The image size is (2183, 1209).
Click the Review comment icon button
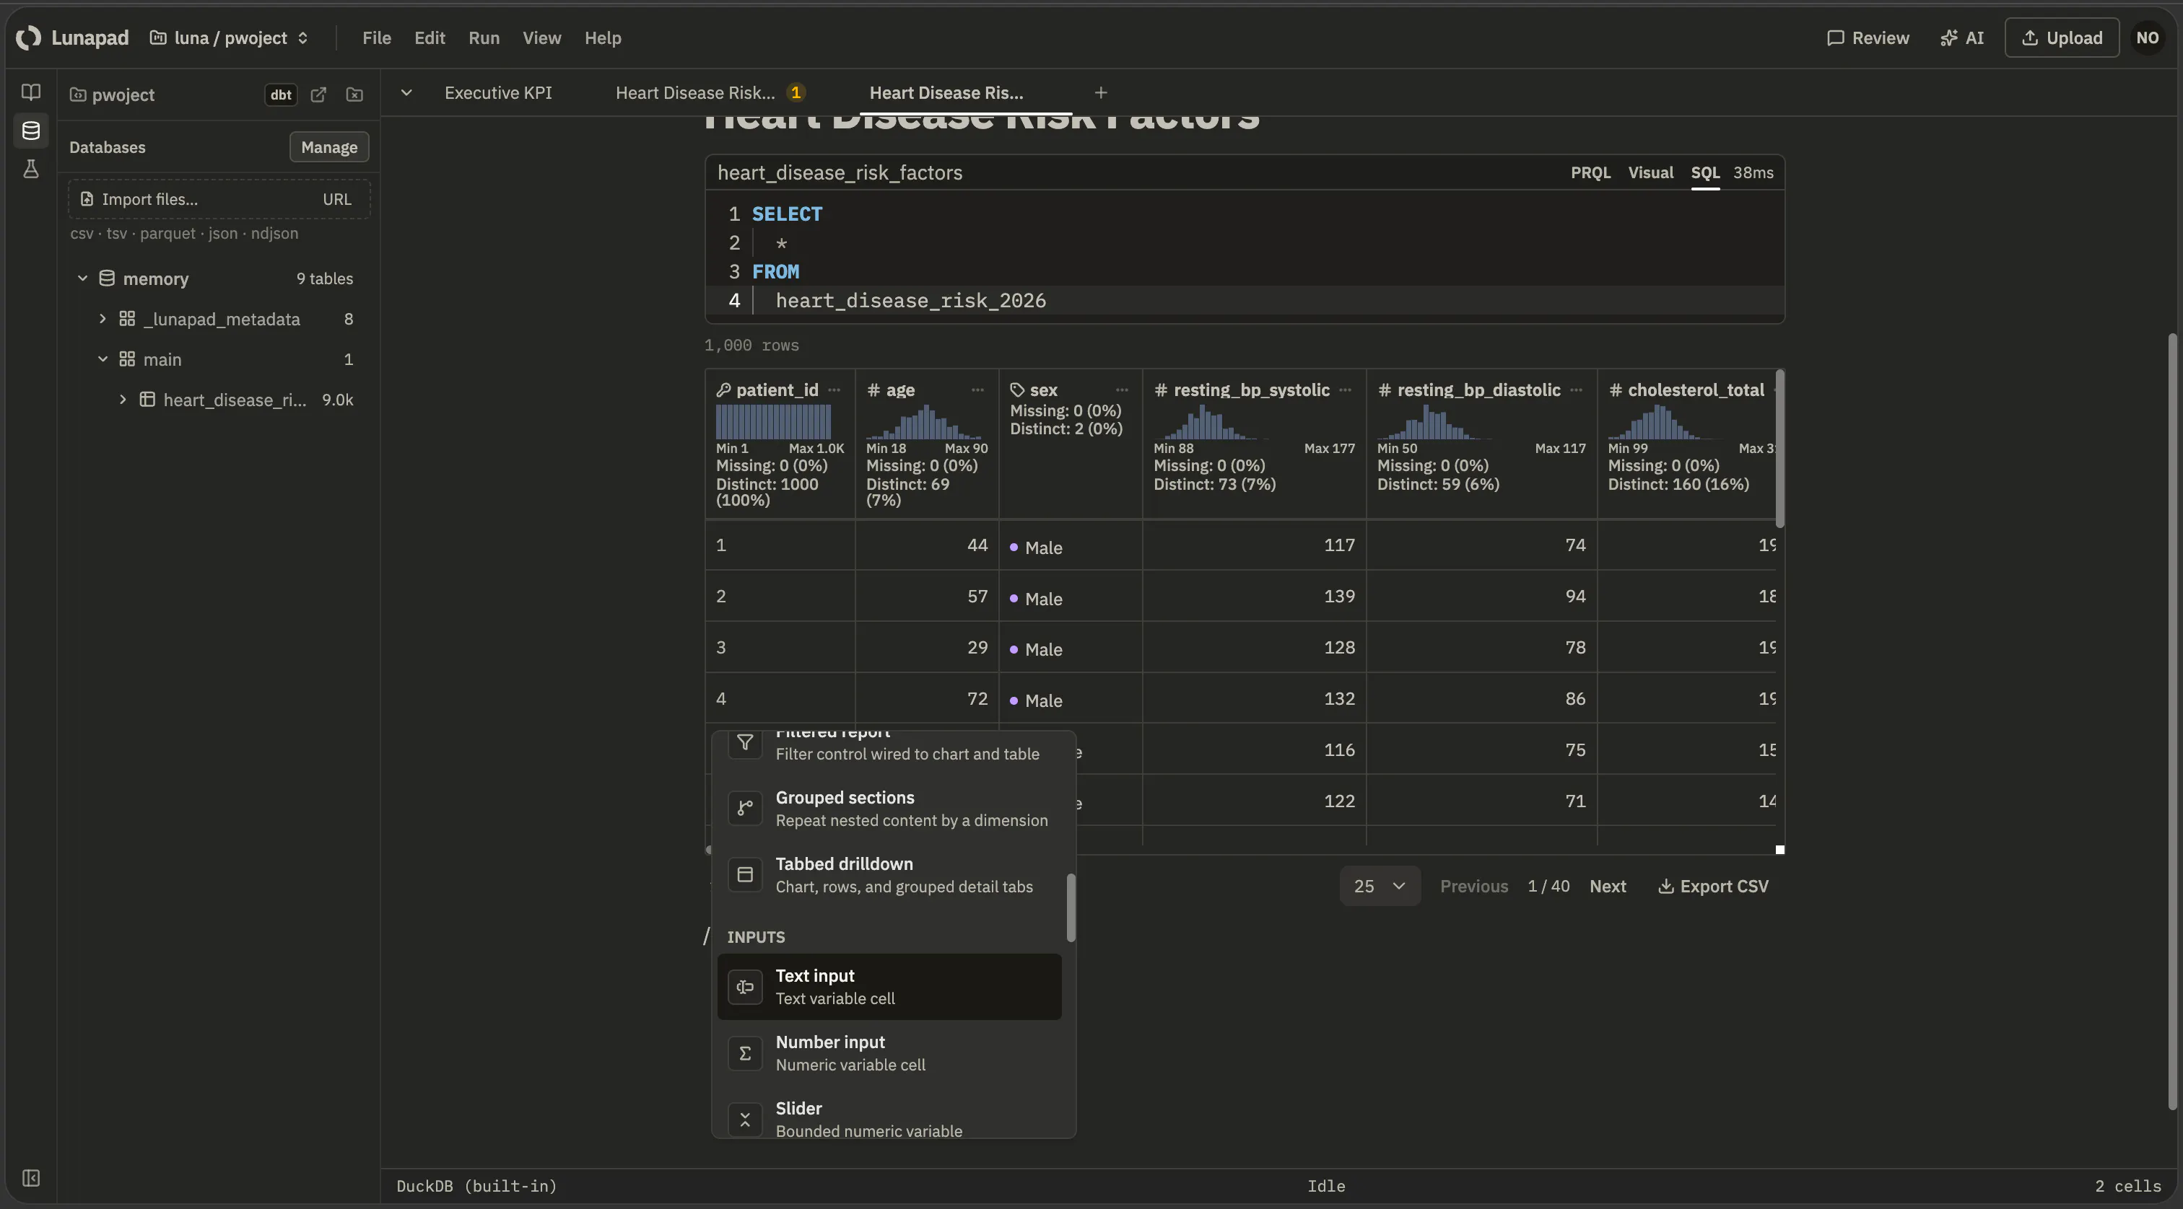(1867, 38)
